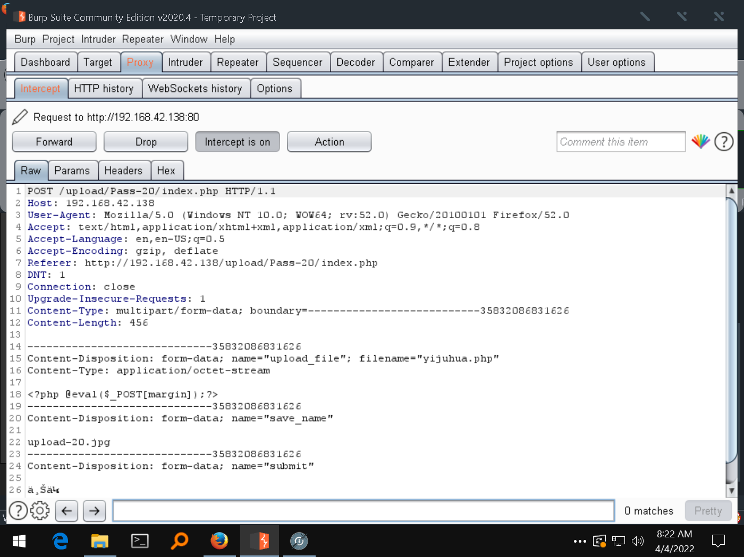Click Burp Suite logo in title bar
Viewport: 744px width, 557px height.
20,17
